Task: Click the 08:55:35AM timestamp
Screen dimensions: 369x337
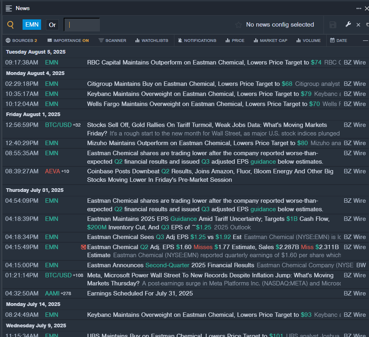Action: pos(22,153)
